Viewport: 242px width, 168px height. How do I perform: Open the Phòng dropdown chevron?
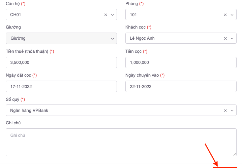(x=232, y=15)
